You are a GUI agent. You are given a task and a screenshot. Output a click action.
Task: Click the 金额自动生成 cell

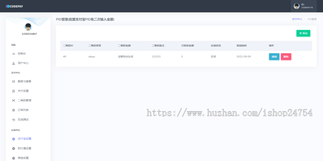126,56
